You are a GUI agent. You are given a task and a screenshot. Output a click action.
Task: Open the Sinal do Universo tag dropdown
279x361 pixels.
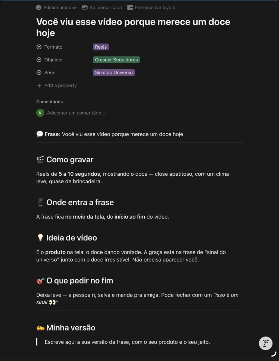click(x=114, y=72)
